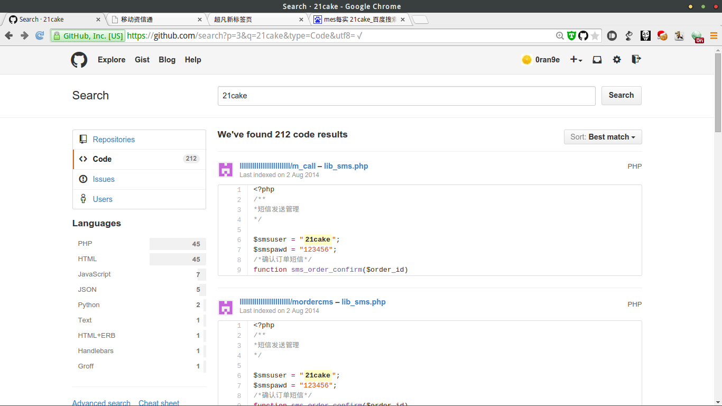Click the 0ran9e profile avatar
This screenshot has width=722, height=406.
point(526,60)
